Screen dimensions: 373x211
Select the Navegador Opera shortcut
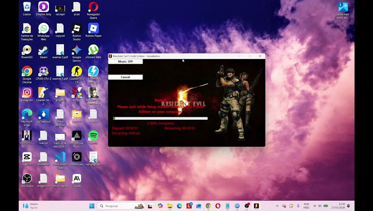click(x=93, y=11)
